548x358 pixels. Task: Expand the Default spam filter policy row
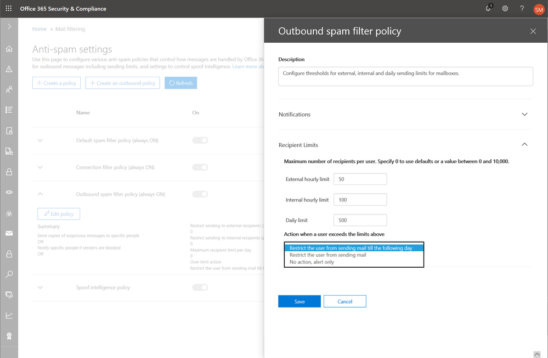click(x=40, y=140)
